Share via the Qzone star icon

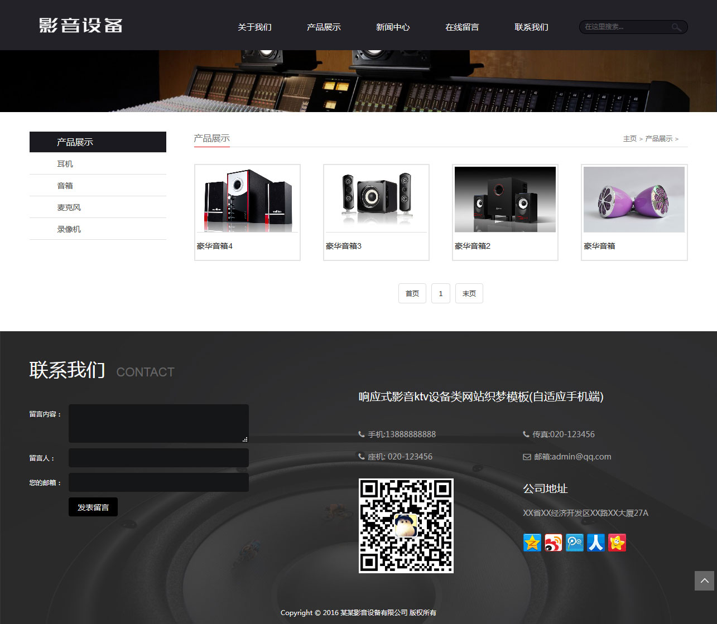532,543
